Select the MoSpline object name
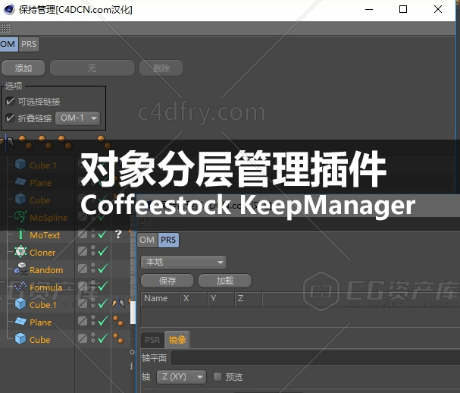 point(49,218)
